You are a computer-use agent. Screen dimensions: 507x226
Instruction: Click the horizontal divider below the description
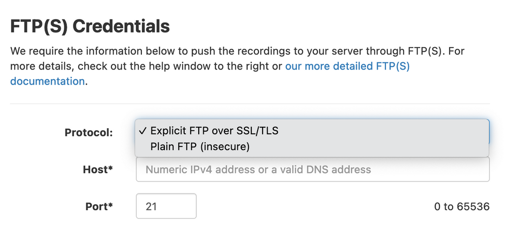[x=250, y=104]
